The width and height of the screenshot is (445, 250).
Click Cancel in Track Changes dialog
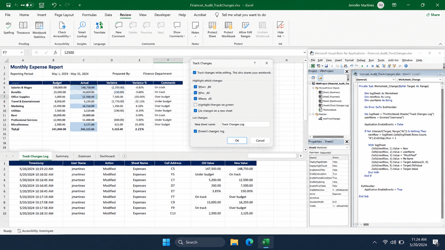click(x=260, y=141)
